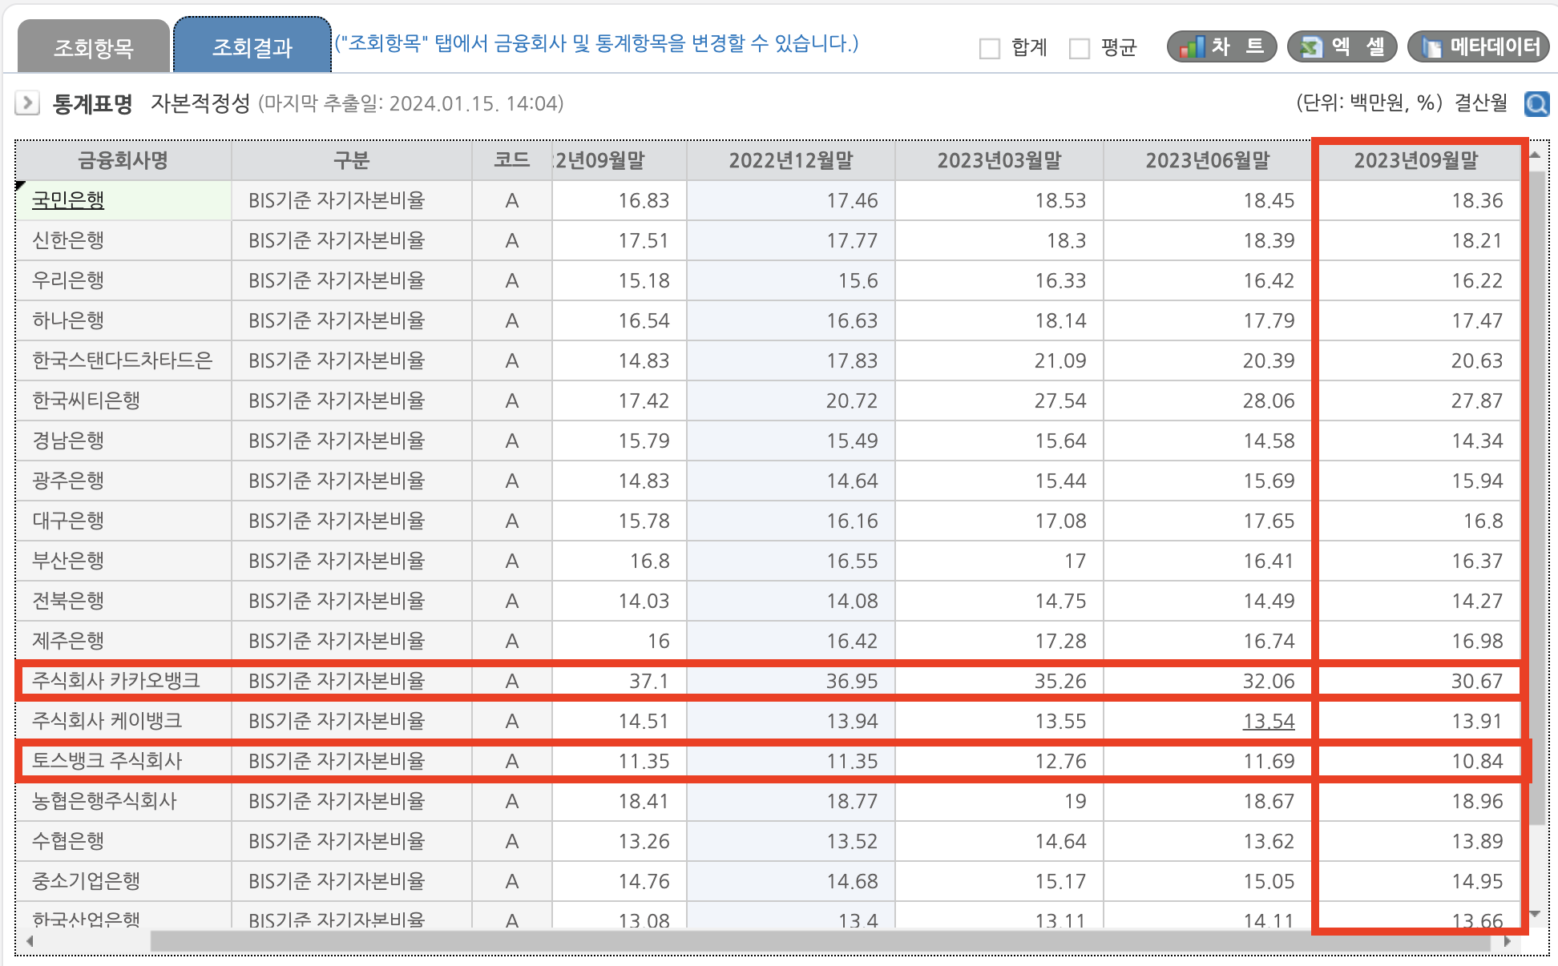
Task: Enable the 평균 checkbox
Action: [x=1081, y=48]
